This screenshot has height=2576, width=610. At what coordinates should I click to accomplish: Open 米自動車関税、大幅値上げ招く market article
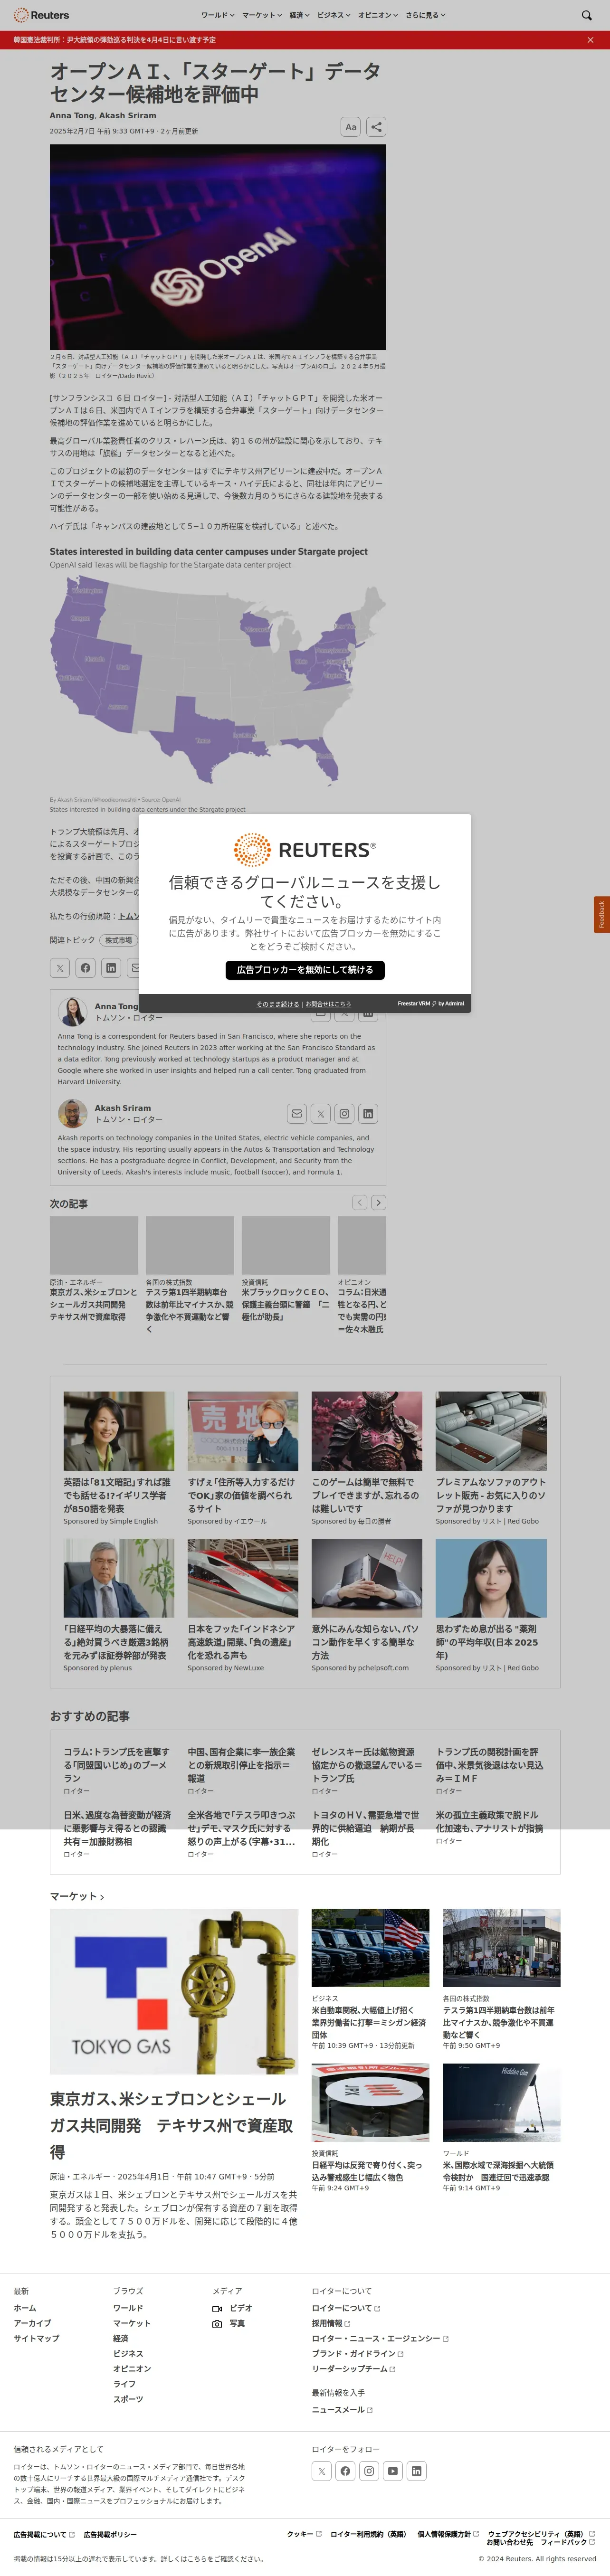pyautogui.click(x=369, y=2022)
